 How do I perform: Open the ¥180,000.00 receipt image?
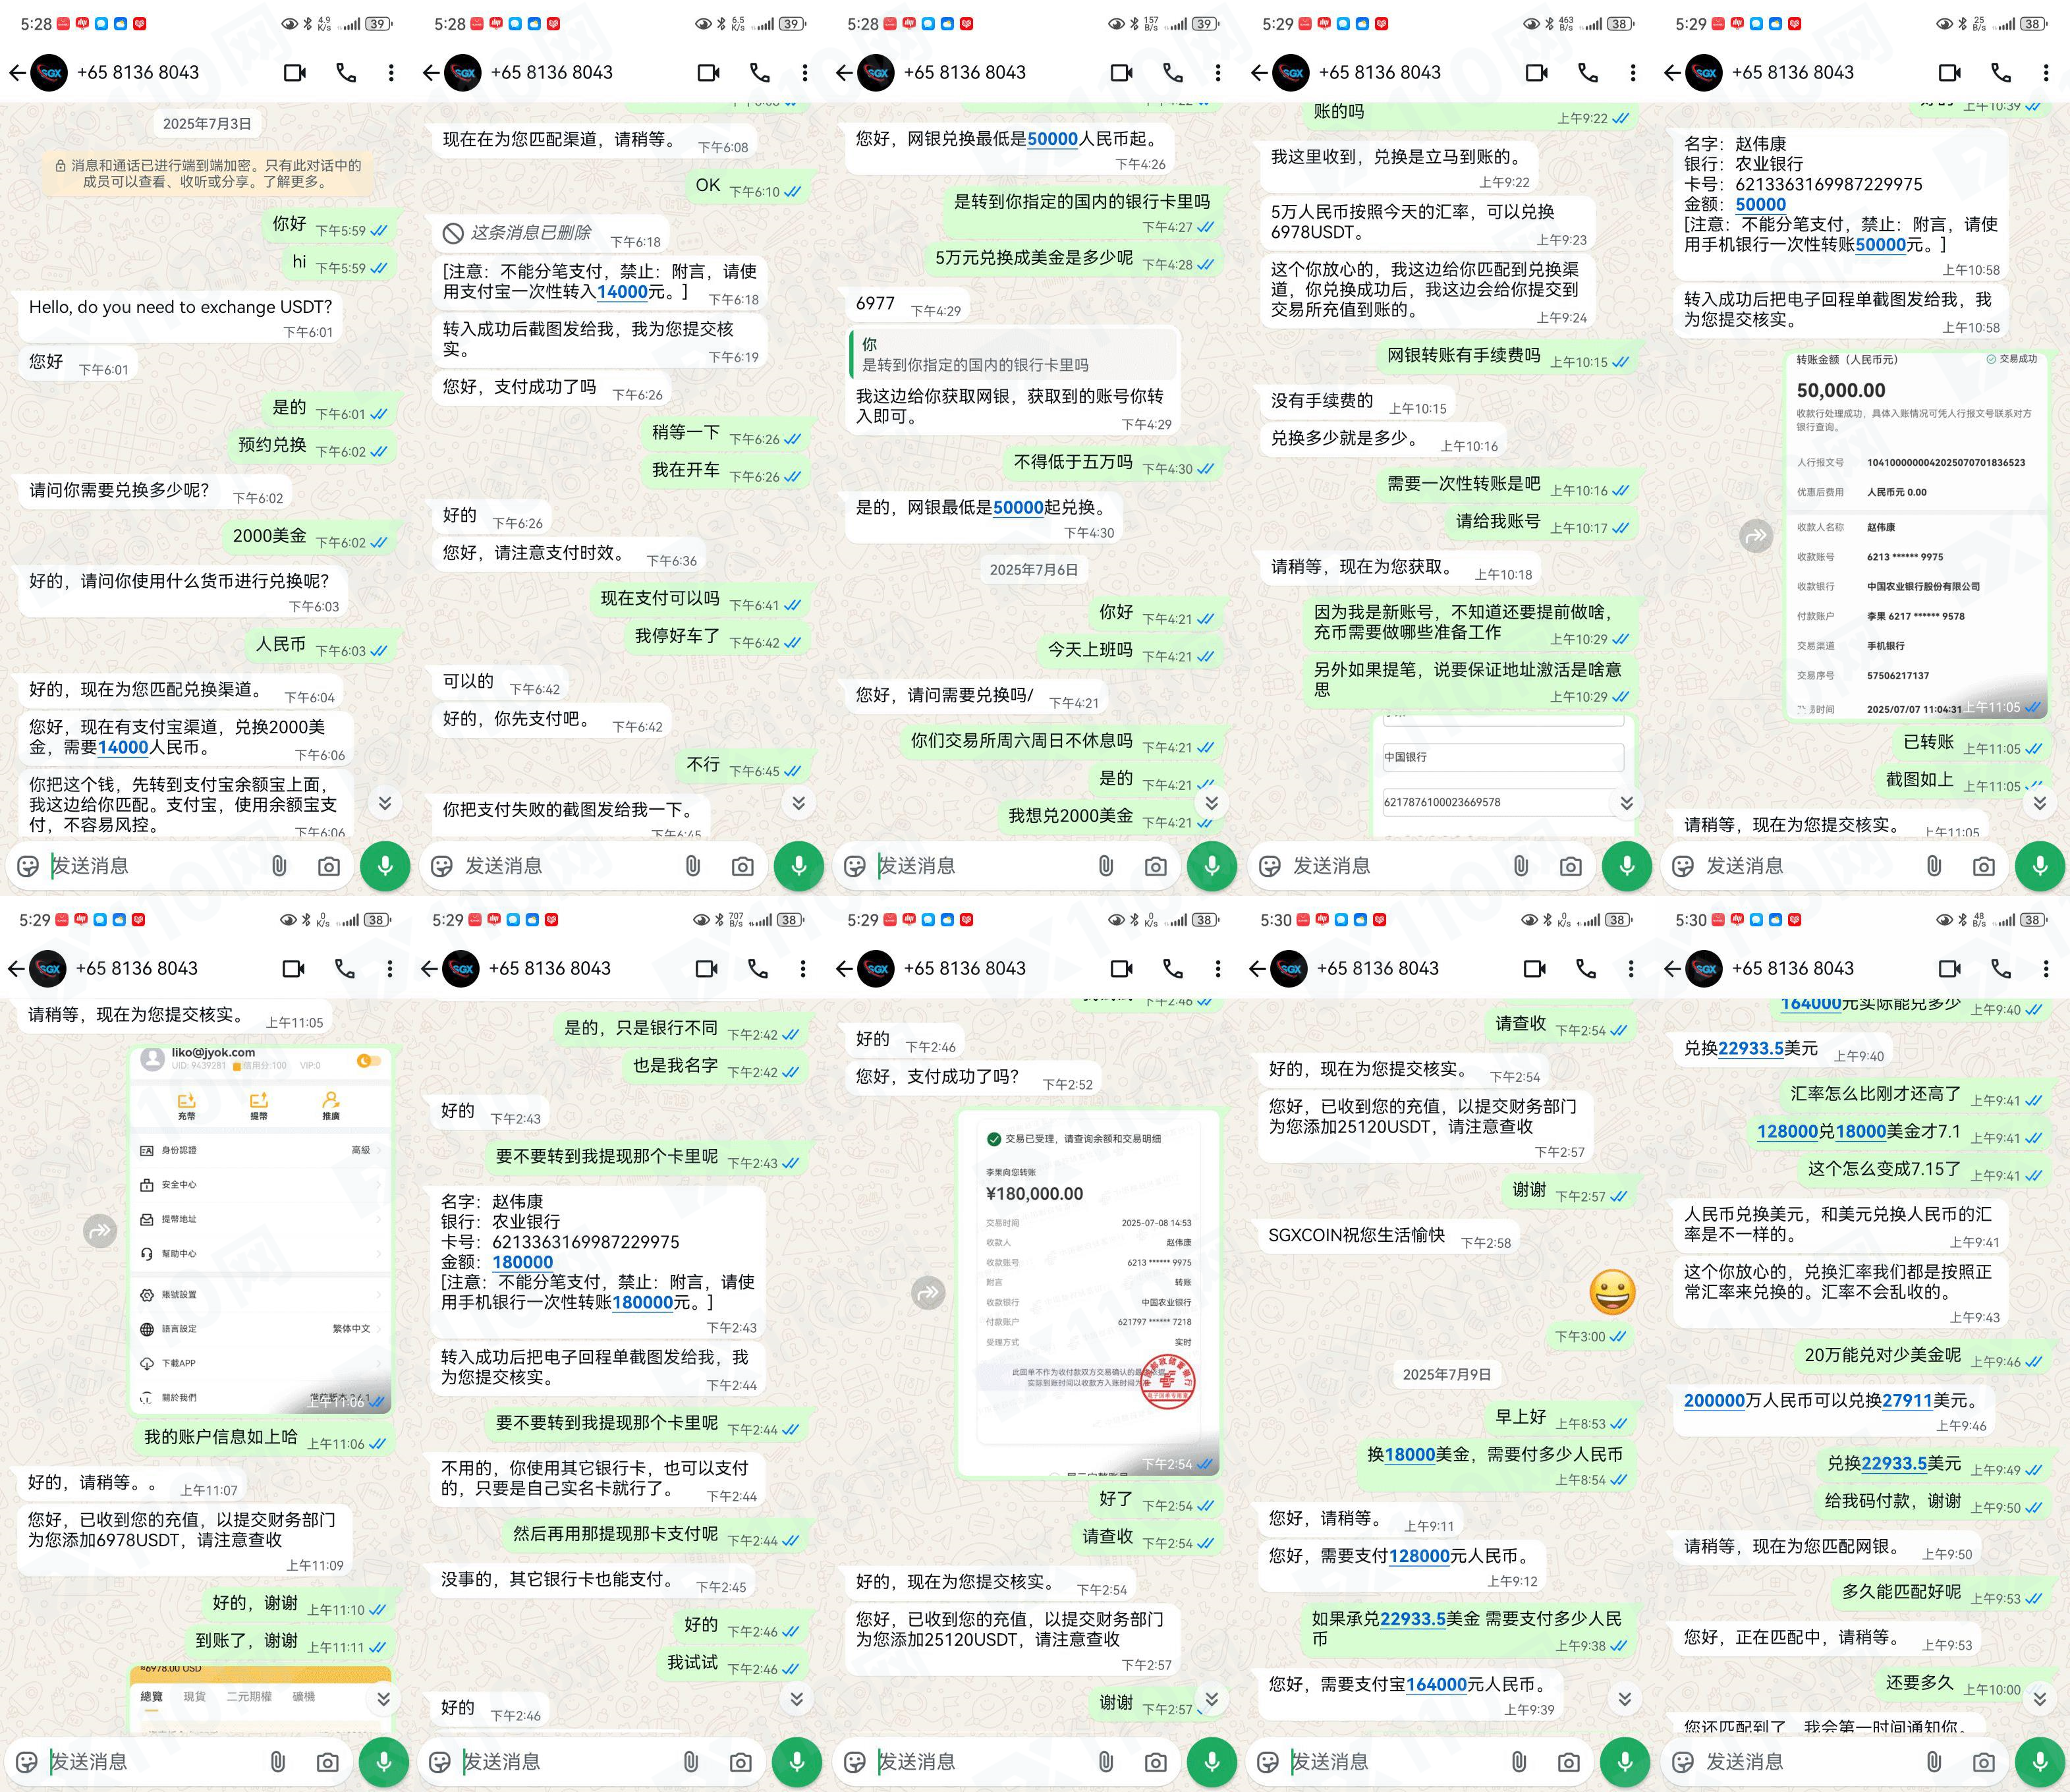pyautogui.click(x=1089, y=1293)
